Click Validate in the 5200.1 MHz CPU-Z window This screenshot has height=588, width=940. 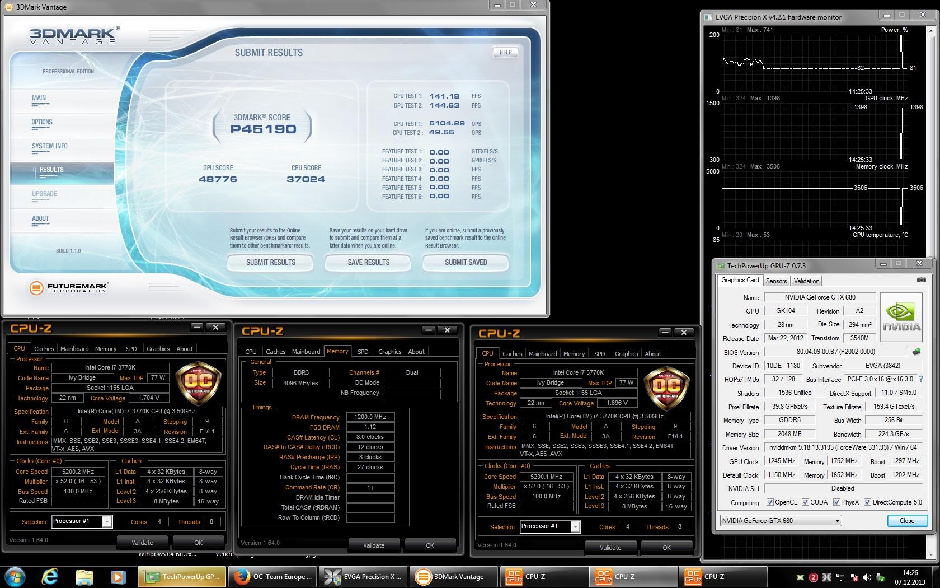pos(610,548)
